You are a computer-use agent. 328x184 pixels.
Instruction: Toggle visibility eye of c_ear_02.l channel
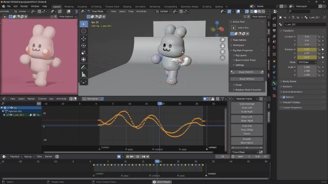coord(11,115)
